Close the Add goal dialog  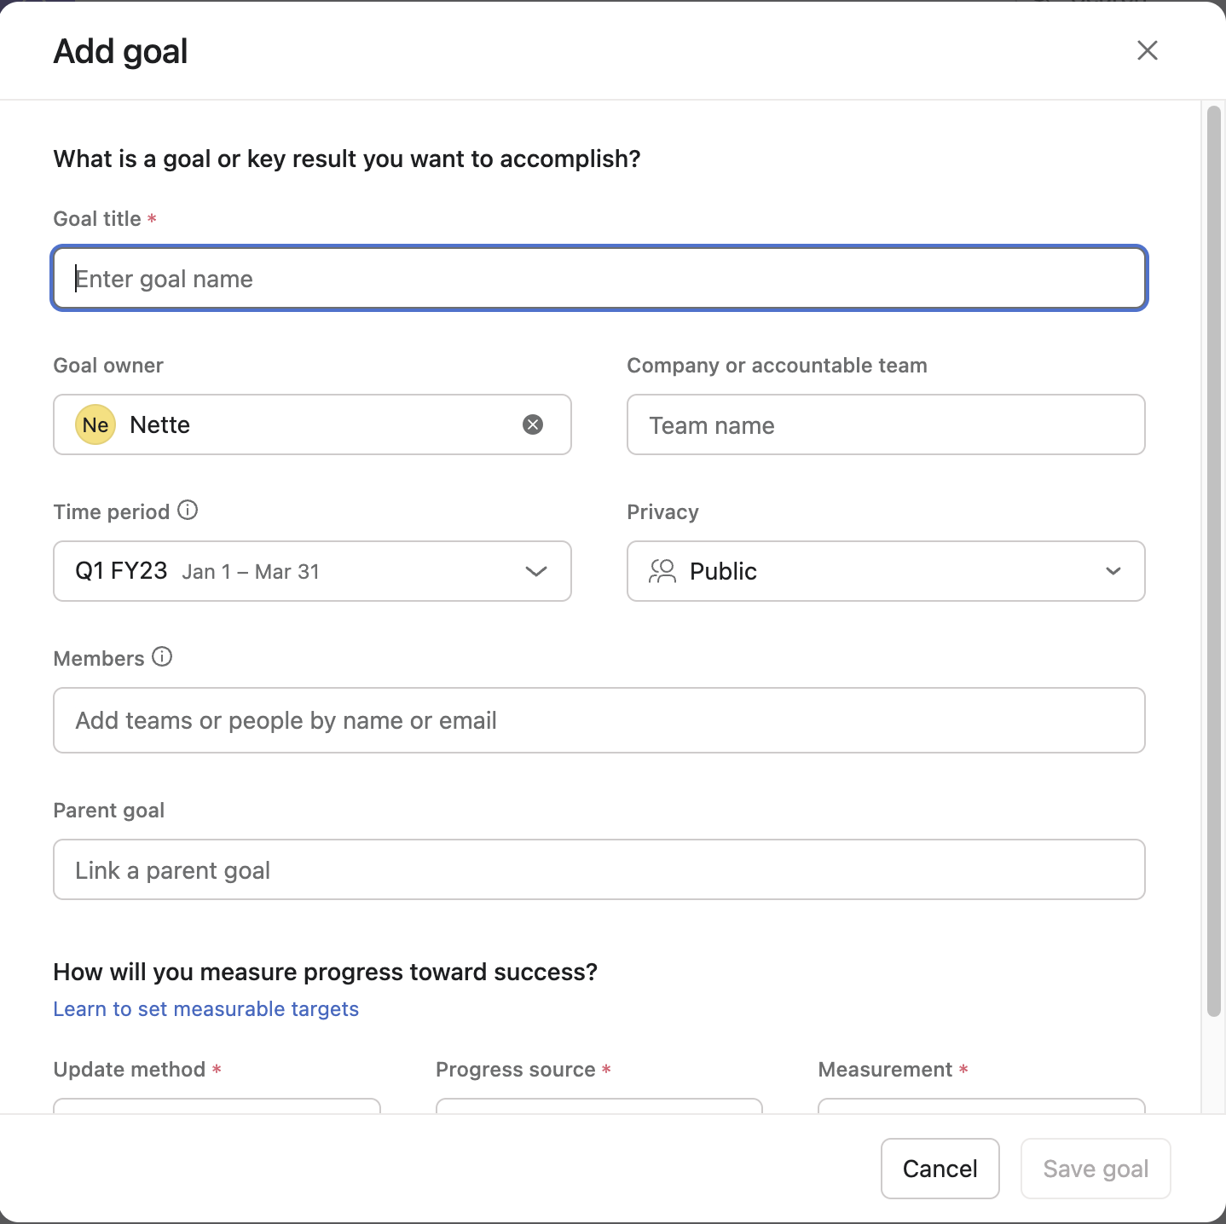point(1147,50)
